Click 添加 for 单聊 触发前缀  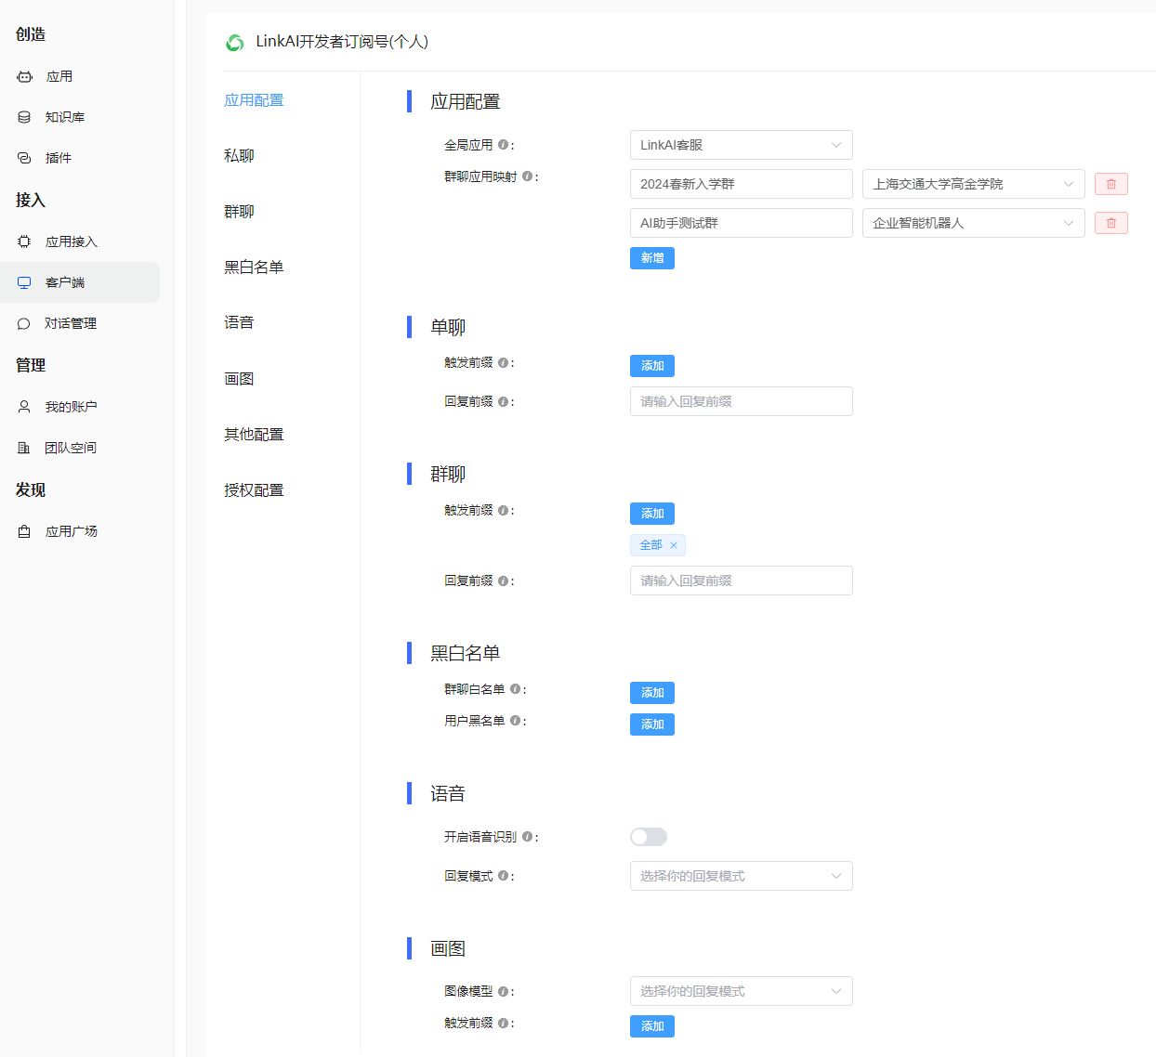coord(652,366)
